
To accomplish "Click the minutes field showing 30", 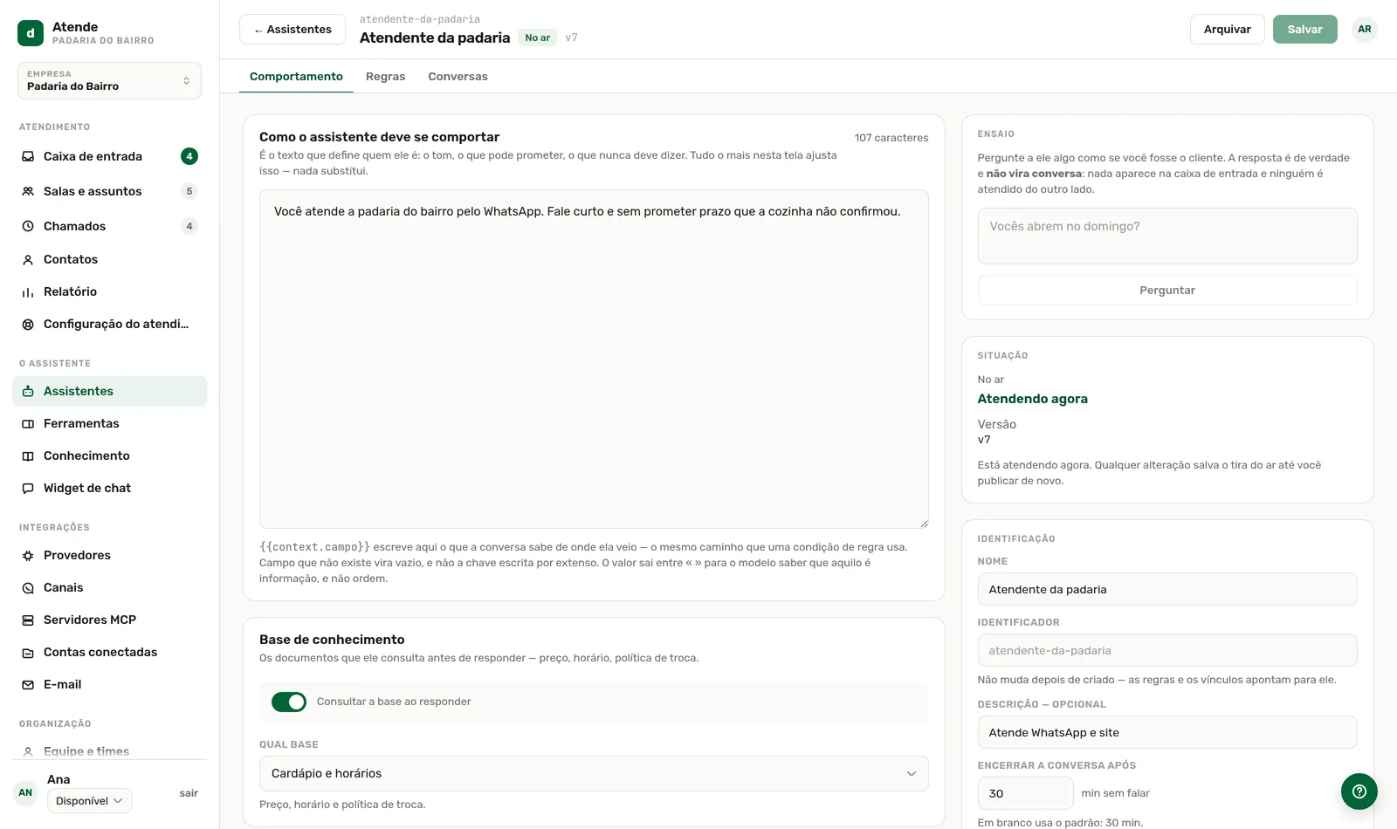I will coord(1025,793).
